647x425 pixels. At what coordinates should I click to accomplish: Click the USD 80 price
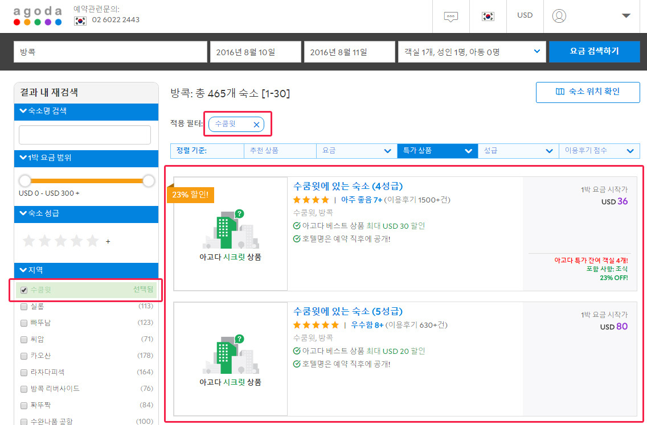614,327
